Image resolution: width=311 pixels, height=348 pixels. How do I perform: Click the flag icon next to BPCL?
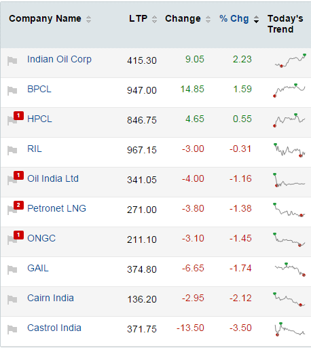coord(12,91)
